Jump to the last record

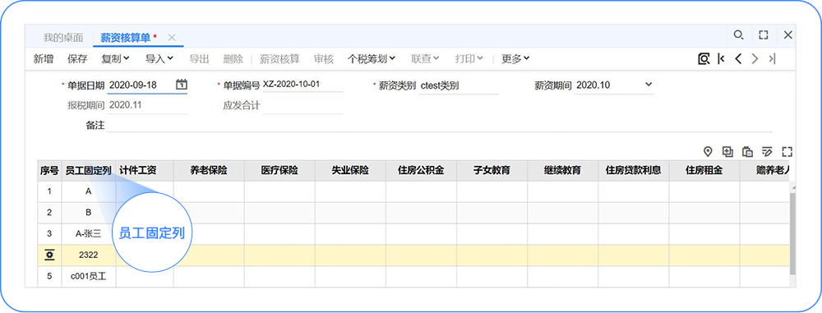pos(772,58)
